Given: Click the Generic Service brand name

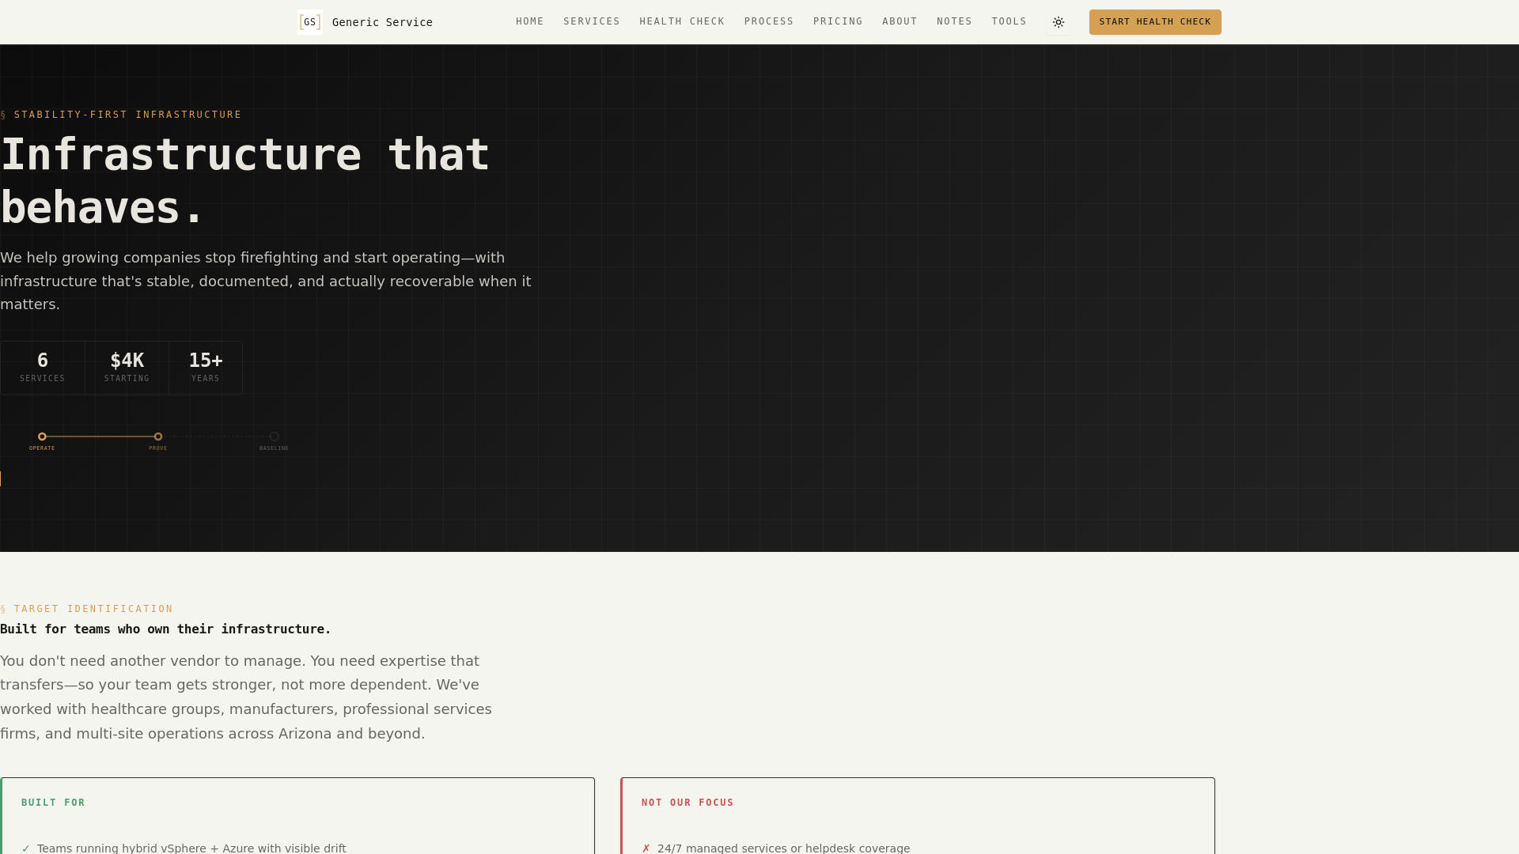Looking at the screenshot, I should (x=382, y=22).
